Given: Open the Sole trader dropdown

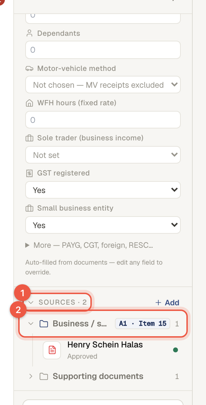Looking at the screenshot, I should coord(103,155).
